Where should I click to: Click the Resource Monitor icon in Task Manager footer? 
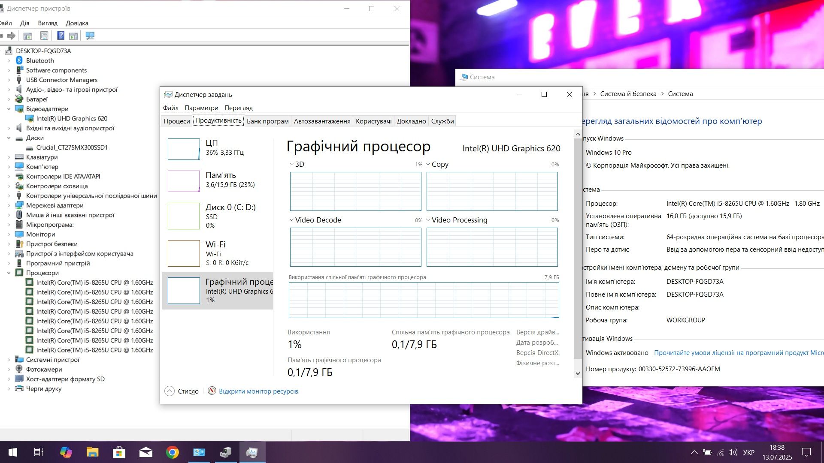(212, 391)
